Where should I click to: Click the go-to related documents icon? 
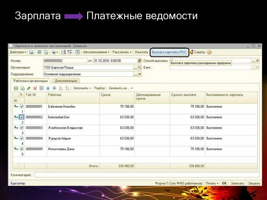[x=55, y=52]
